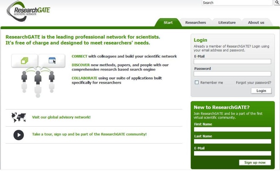Open Visit our global advisory network link
The height and width of the screenshot is (171, 280).
[61, 117]
